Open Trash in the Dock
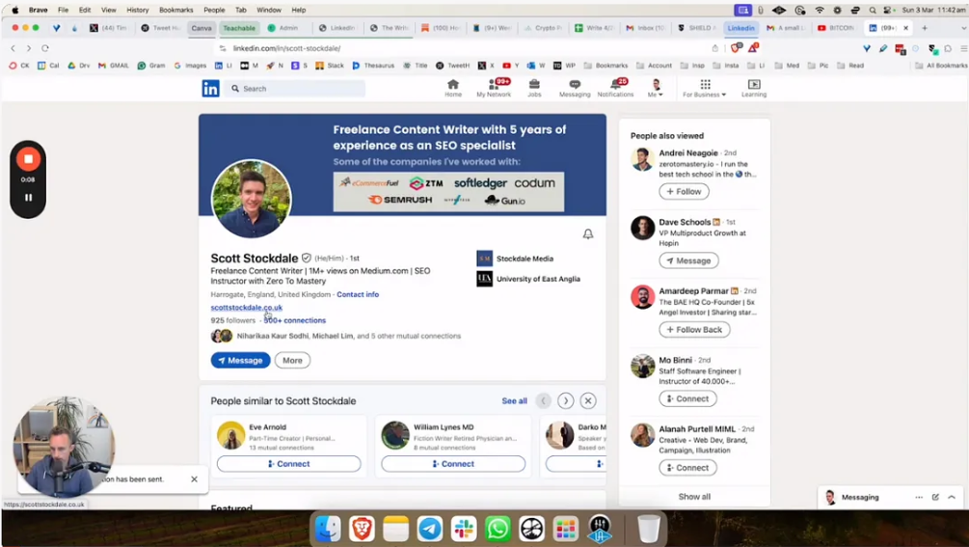The height and width of the screenshot is (547, 969). [648, 529]
